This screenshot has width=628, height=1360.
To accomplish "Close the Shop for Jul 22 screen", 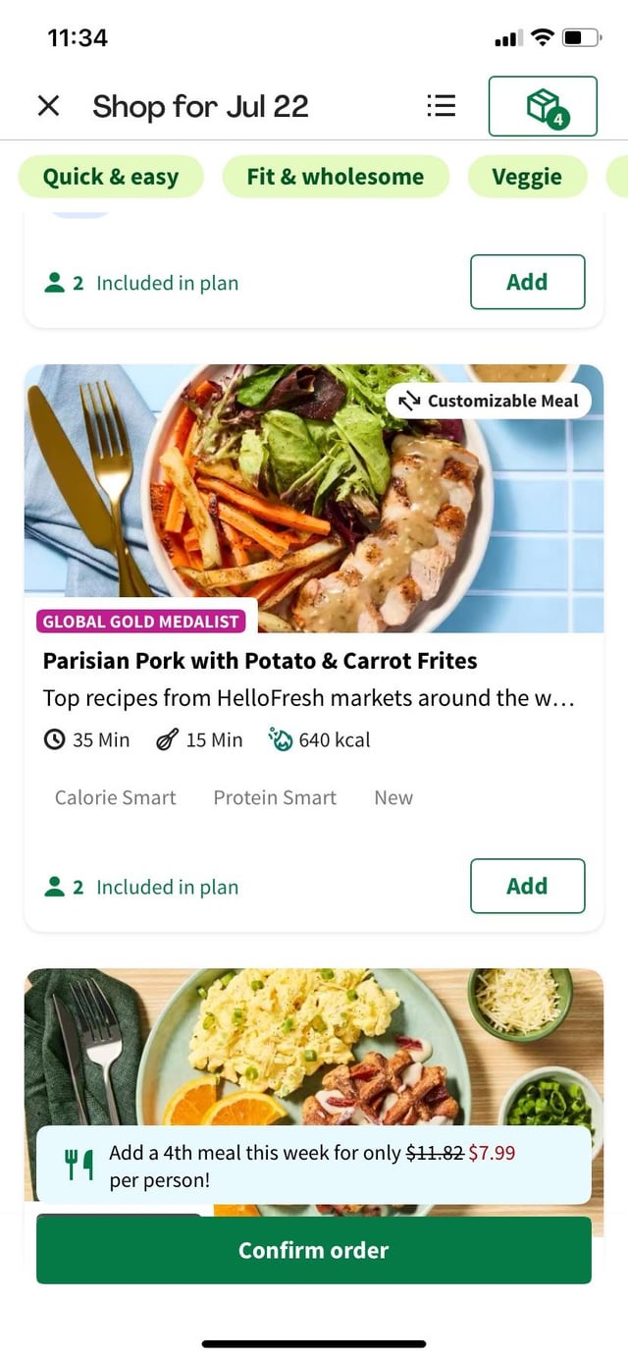I will [x=48, y=106].
